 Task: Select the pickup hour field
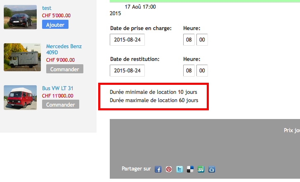189,40
